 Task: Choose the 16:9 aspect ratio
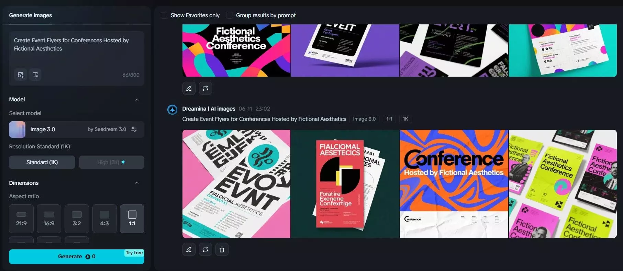pyautogui.click(x=49, y=219)
